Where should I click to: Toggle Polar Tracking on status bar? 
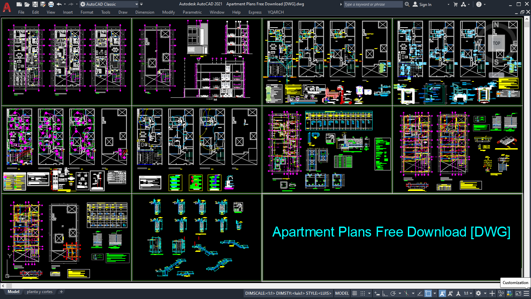point(393,293)
